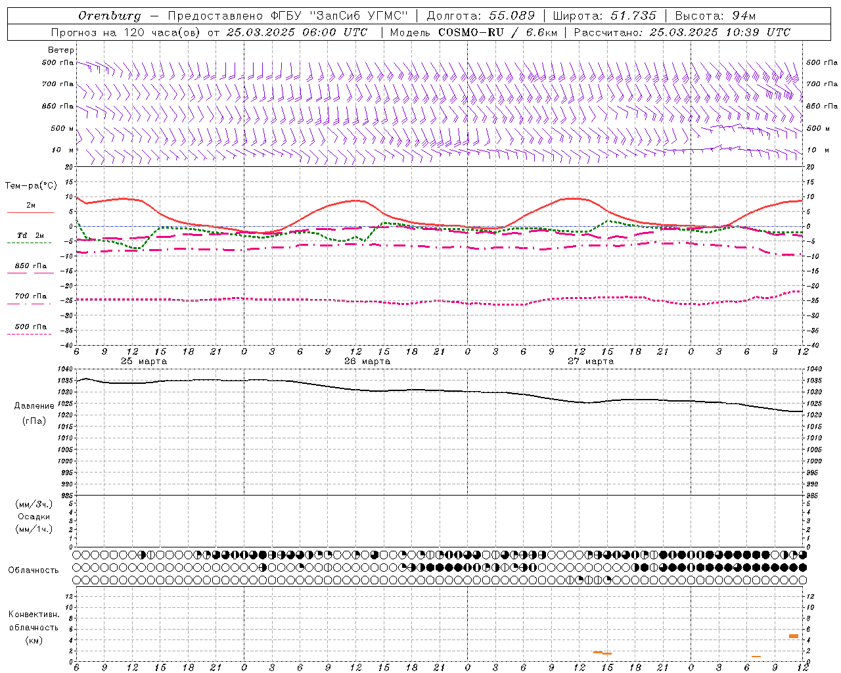Select the 'Модель COSMO-RU / 6.6км' text
This screenshot has width=841, height=673.
click(x=473, y=32)
